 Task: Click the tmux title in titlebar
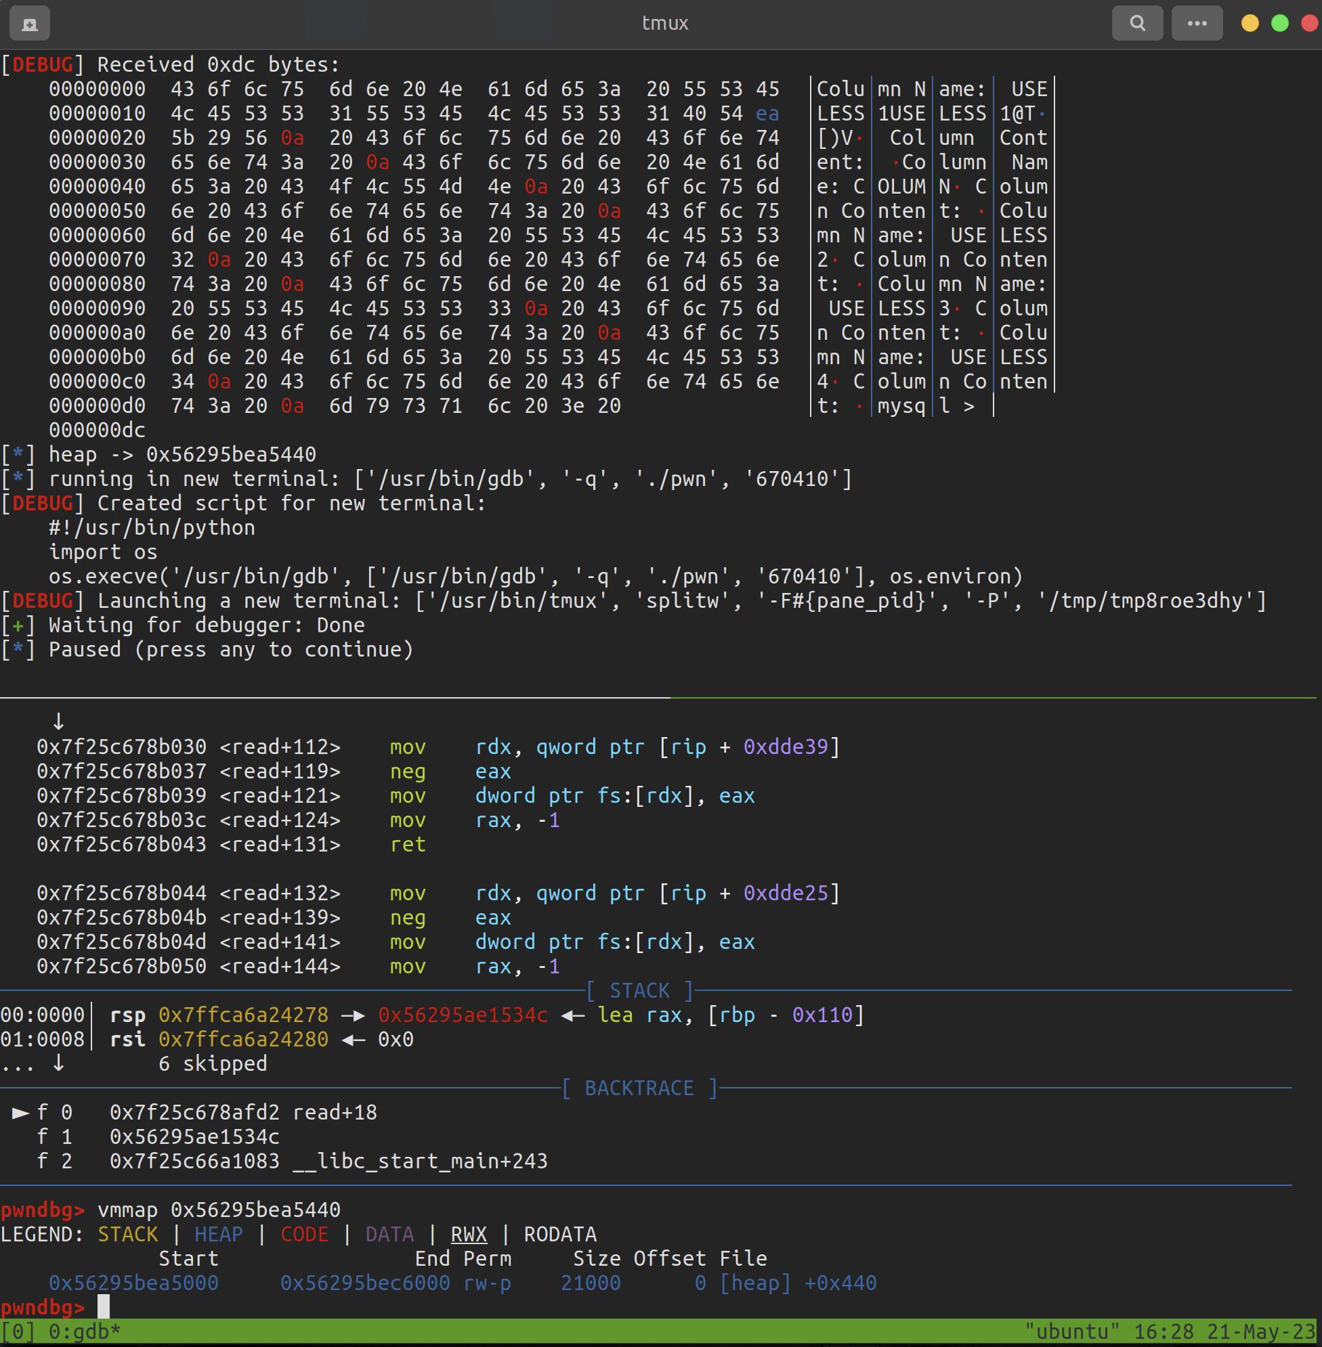click(x=664, y=24)
